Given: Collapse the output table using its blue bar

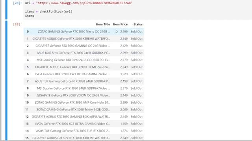Looking at the screenshot, I should [6, 81].
